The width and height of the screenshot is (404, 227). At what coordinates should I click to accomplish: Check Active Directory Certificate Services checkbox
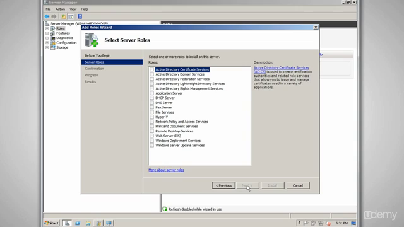pos(151,69)
